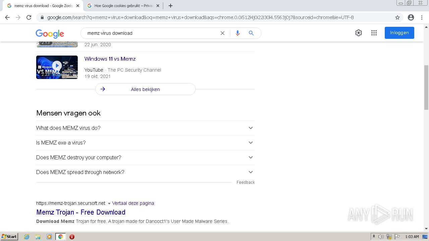
Task: Open network icon in system tray
Action: click(x=389, y=237)
